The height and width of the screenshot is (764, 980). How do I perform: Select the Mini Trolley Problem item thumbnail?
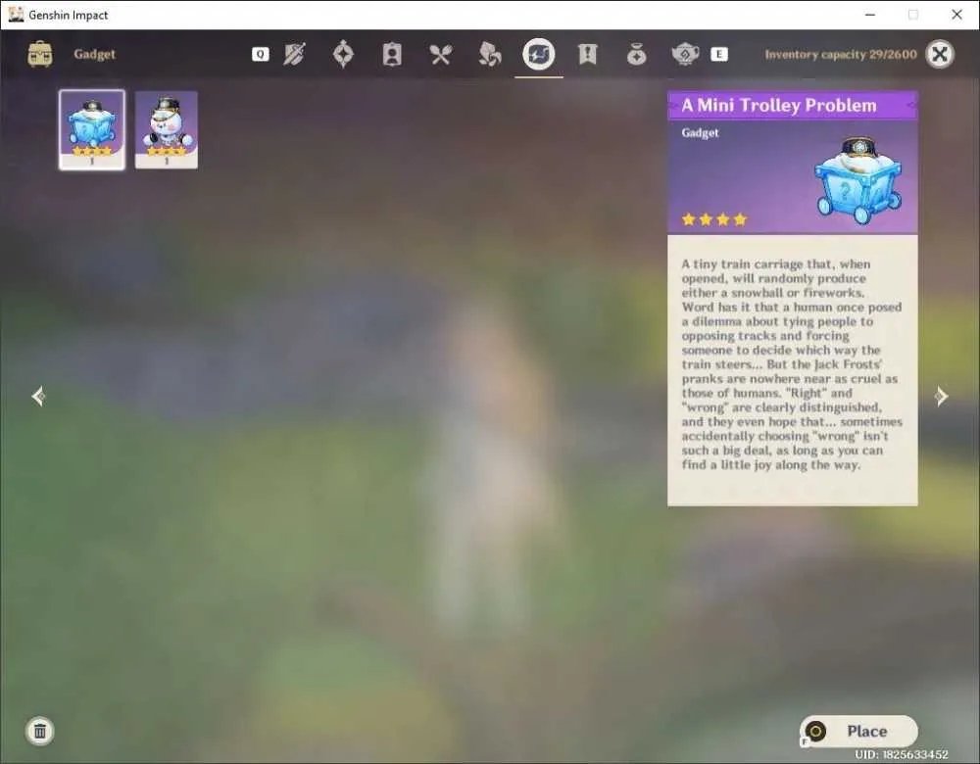pos(92,130)
